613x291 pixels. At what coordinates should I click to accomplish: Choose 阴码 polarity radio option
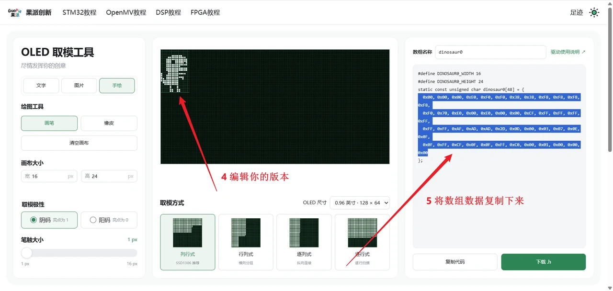(x=49, y=220)
